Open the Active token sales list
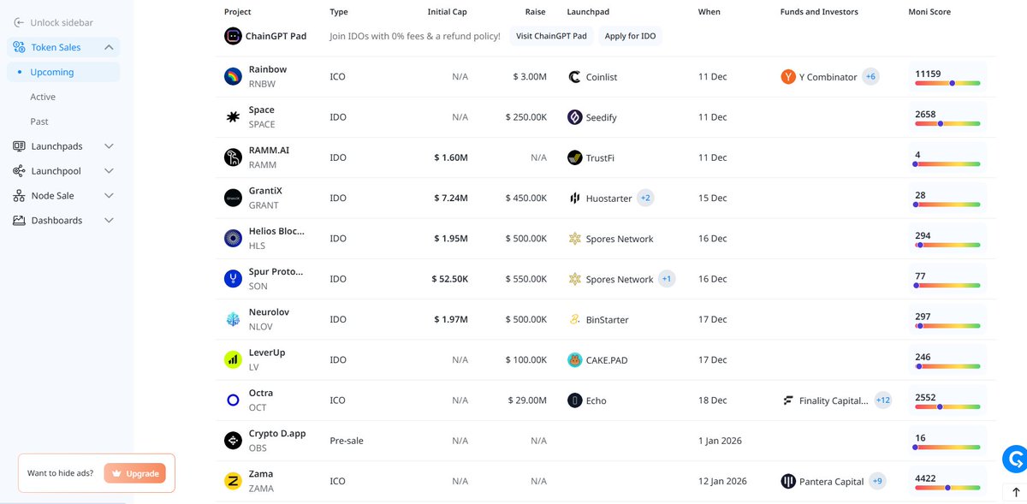This screenshot has height=504, width=1027. (43, 97)
